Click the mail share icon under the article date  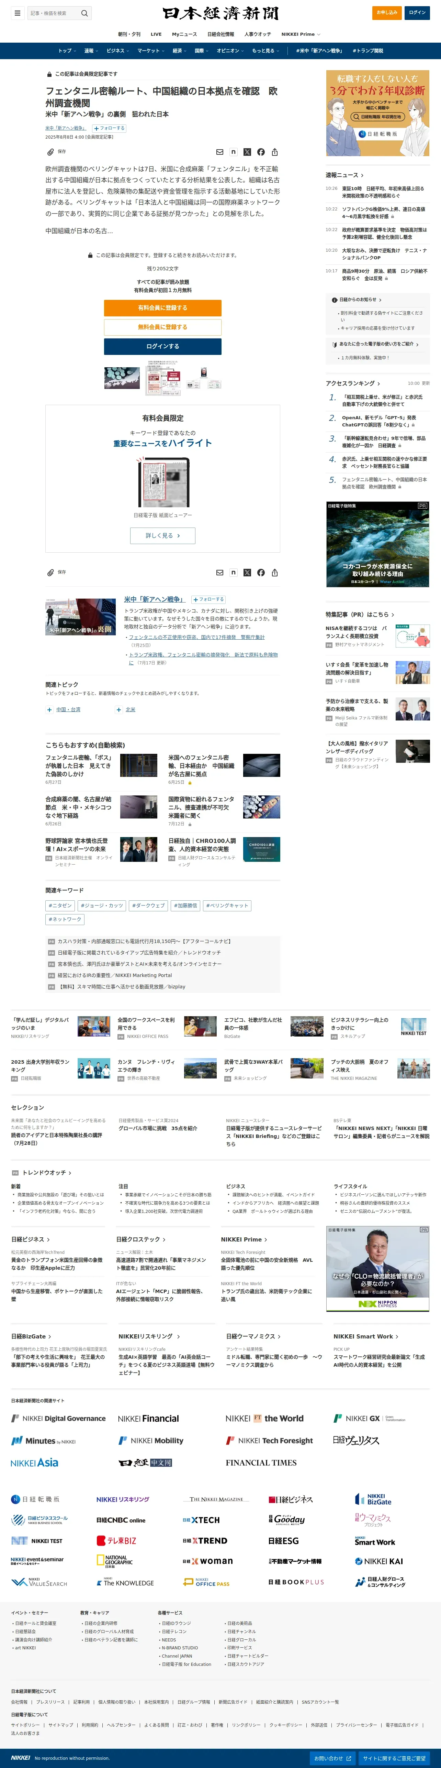tap(219, 152)
